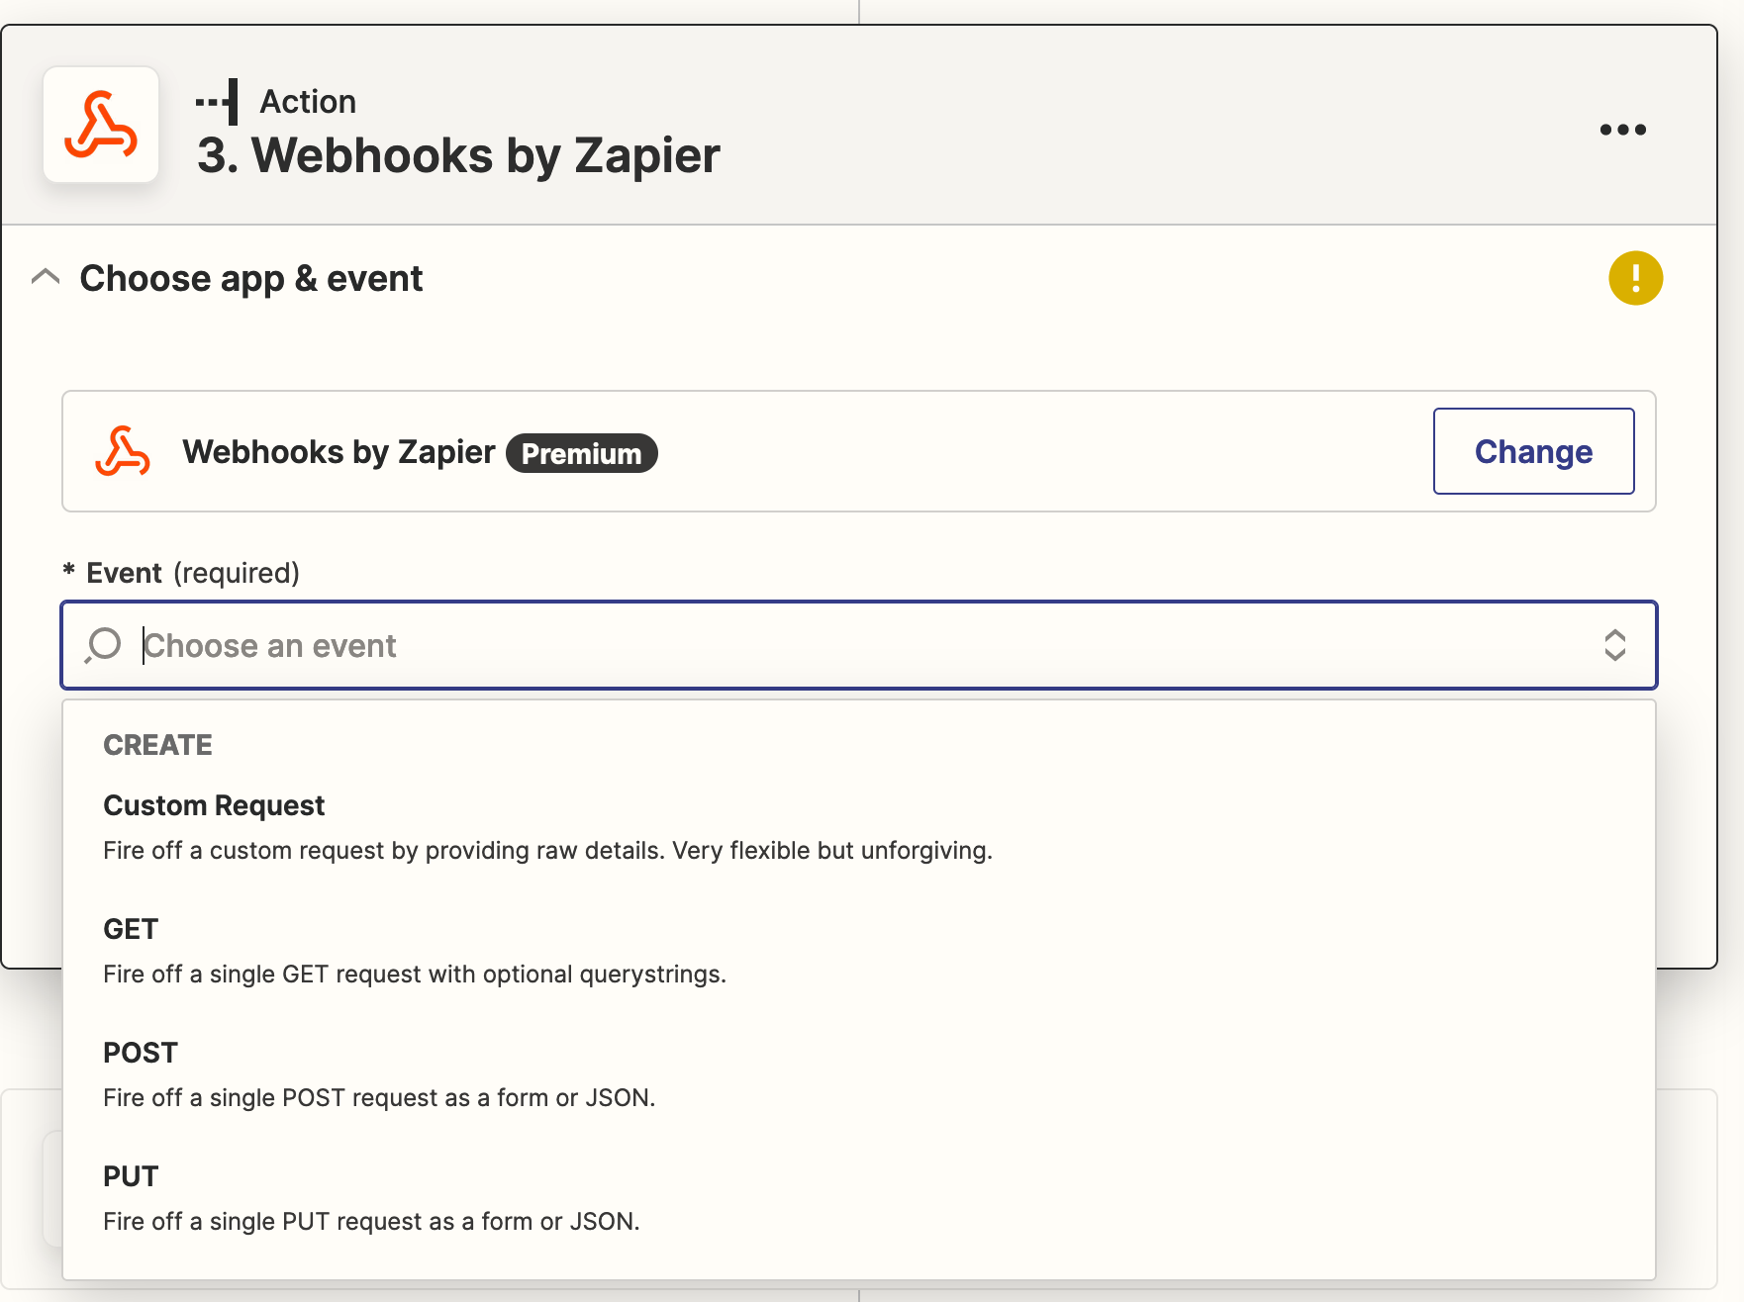Click the Action label in the header

point(308,102)
